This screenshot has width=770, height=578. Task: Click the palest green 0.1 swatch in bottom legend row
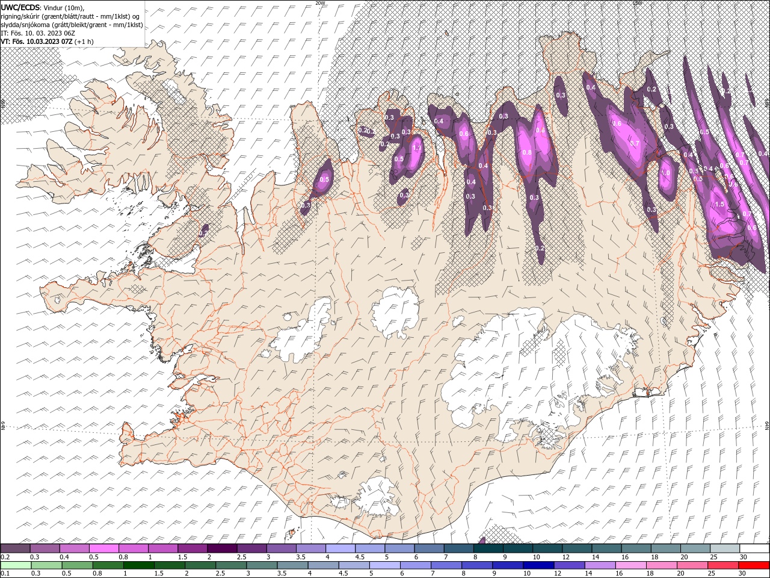click(x=15, y=565)
